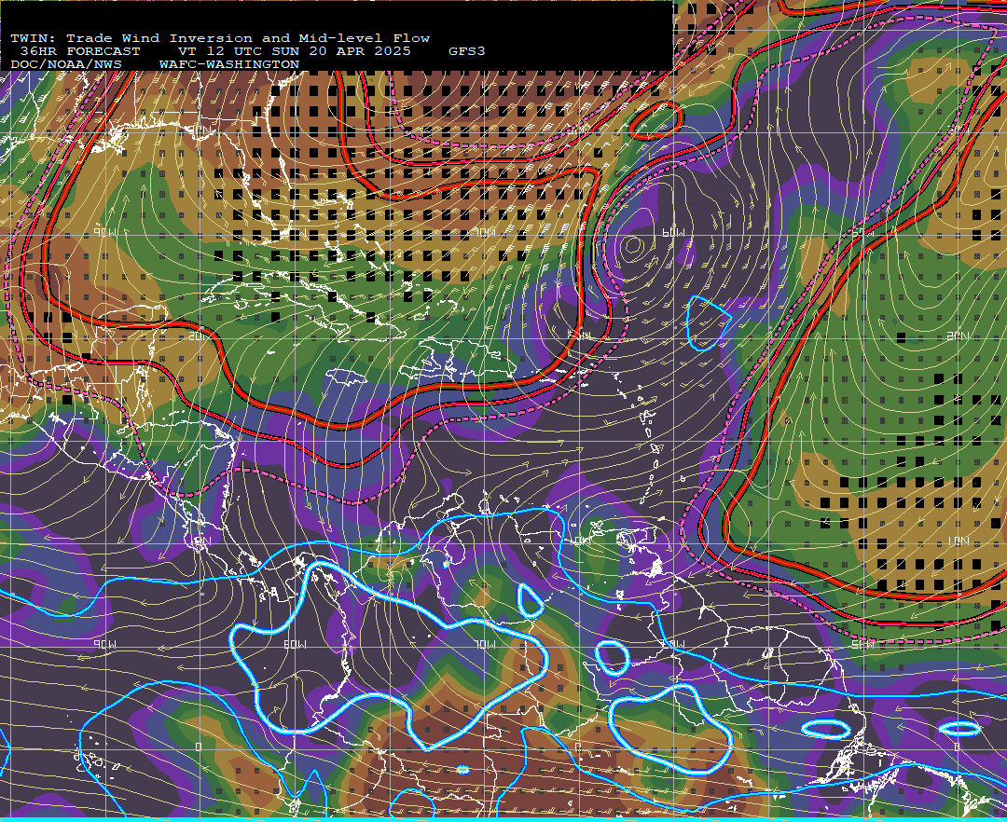Select the 20N label over the Yucatan Peninsula
Screen dimensions: 1007x822
click(x=200, y=336)
